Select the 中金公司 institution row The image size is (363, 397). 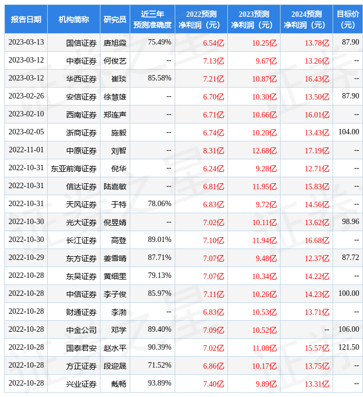[x=81, y=330]
